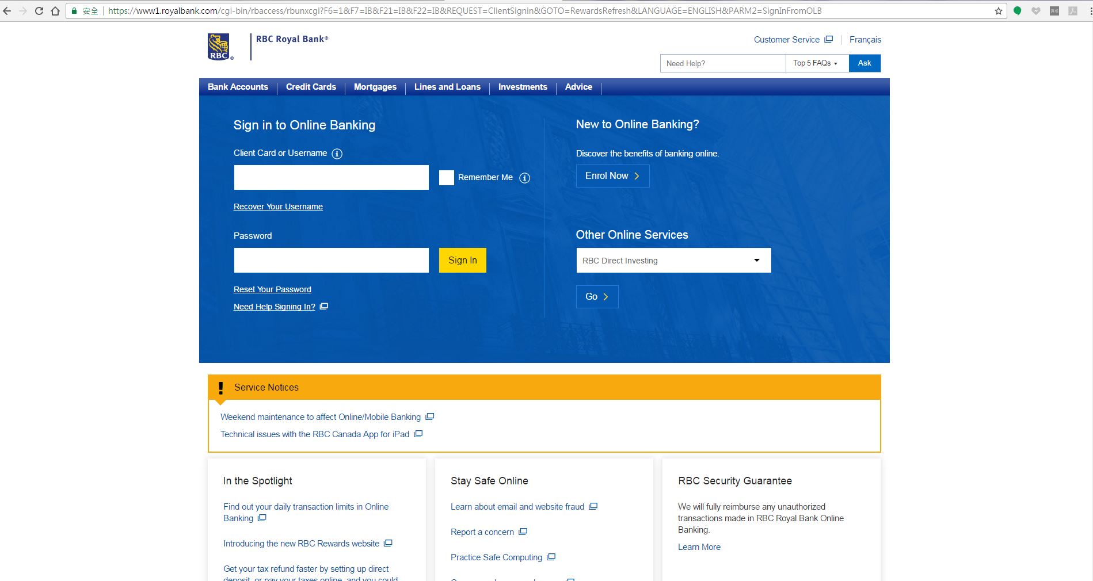Click the Enrol Now button
The width and height of the screenshot is (1093, 581).
click(612, 176)
